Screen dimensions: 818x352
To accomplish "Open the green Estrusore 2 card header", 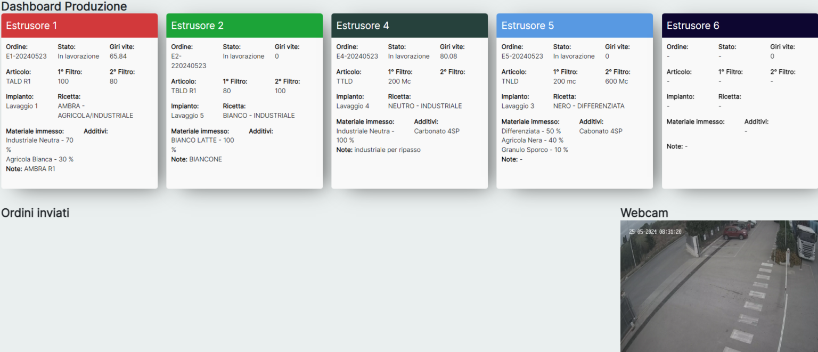I will [244, 26].
